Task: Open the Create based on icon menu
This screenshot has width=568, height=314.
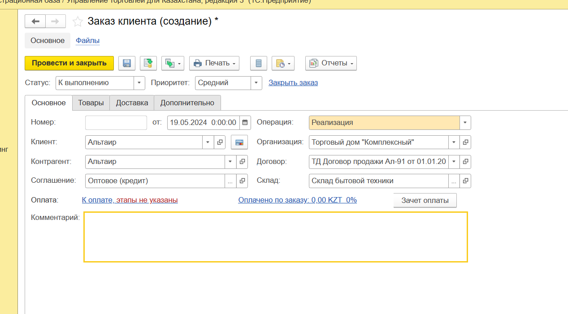Action: 173,63
